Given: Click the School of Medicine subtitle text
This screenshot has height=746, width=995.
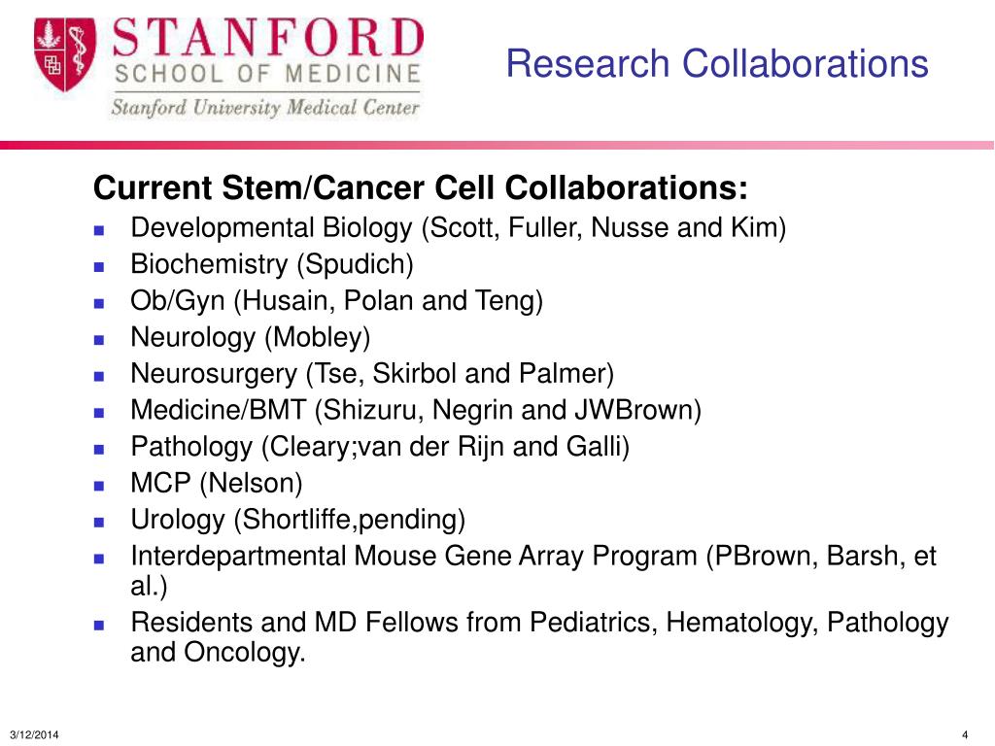Looking at the screenshot, I should coord(267,74).
